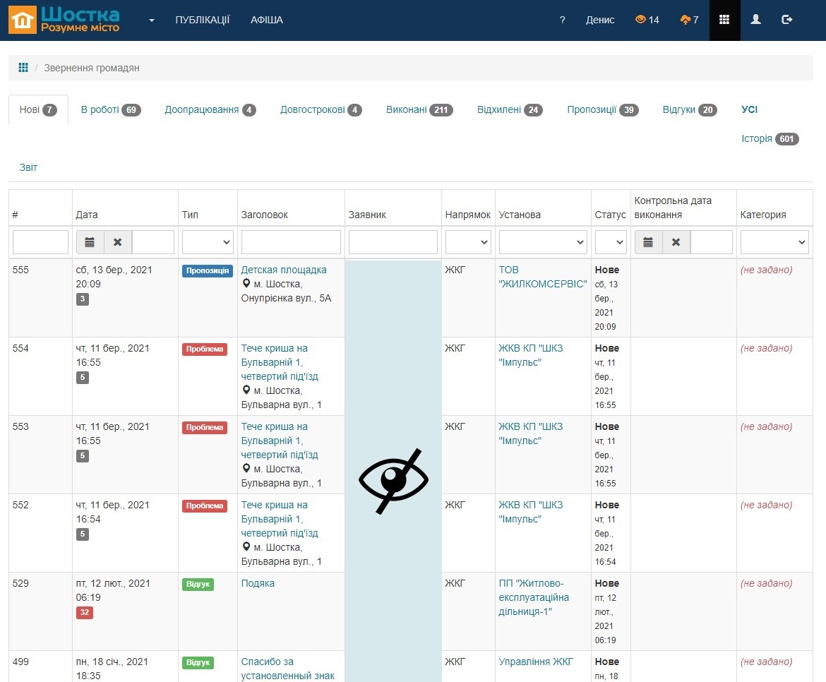The height and width of the screenshot is (682, 826).
Task: Click (не задано) category in row 555
Action: (x=766, y=270)
